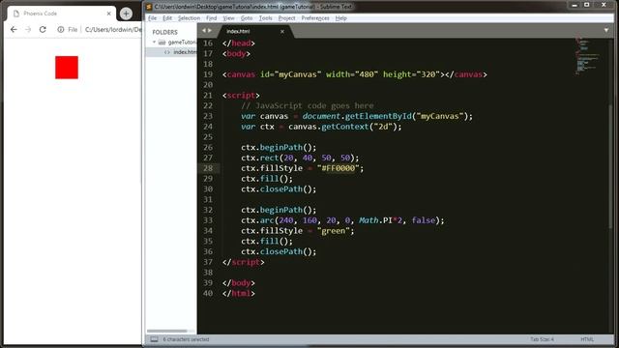Change HTML syntax in status bar
The image size is (619, 348).
click(x=587, y=339)
